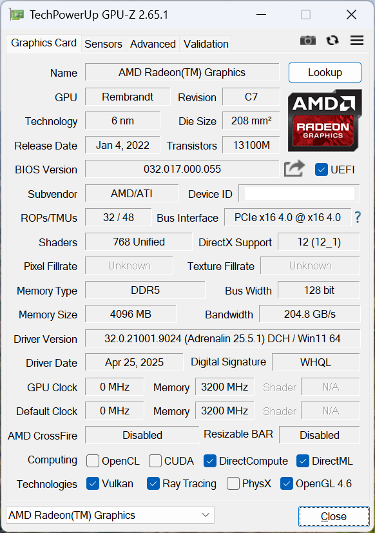Toggle the Ray Tracing checkbox
Viewport: 375px width, 533px height.
pos(153,483)
